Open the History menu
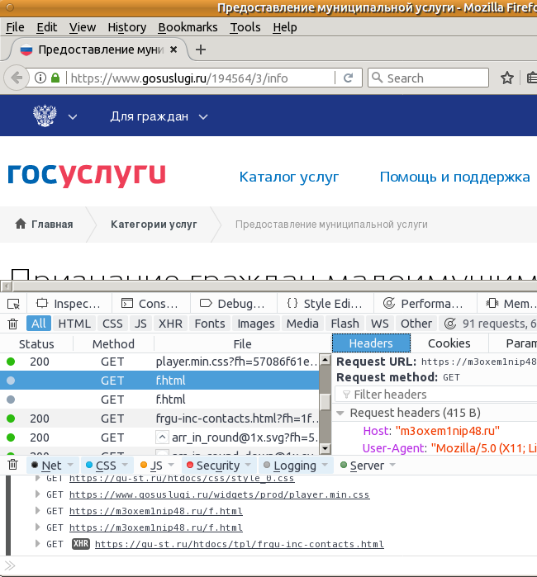The image size is (537, 577). (127, 27)
